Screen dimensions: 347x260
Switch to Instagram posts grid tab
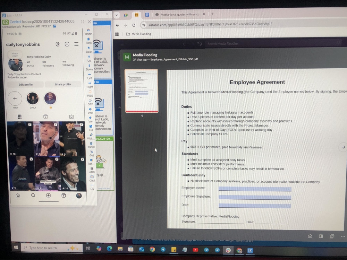tap(20, 117)
